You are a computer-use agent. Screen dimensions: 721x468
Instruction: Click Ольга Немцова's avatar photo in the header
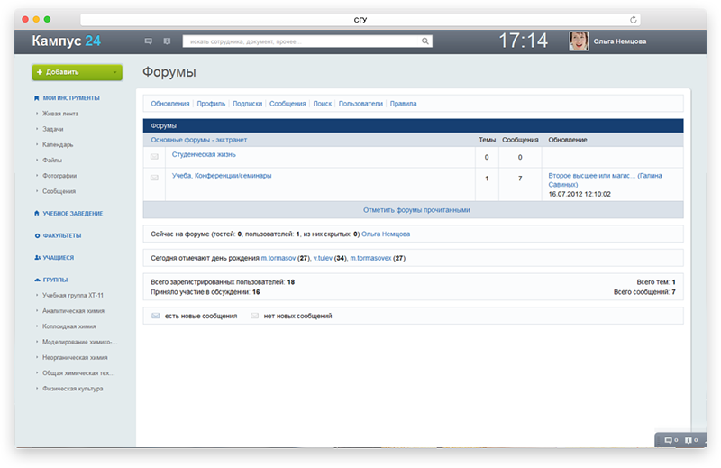pos(579,41)
